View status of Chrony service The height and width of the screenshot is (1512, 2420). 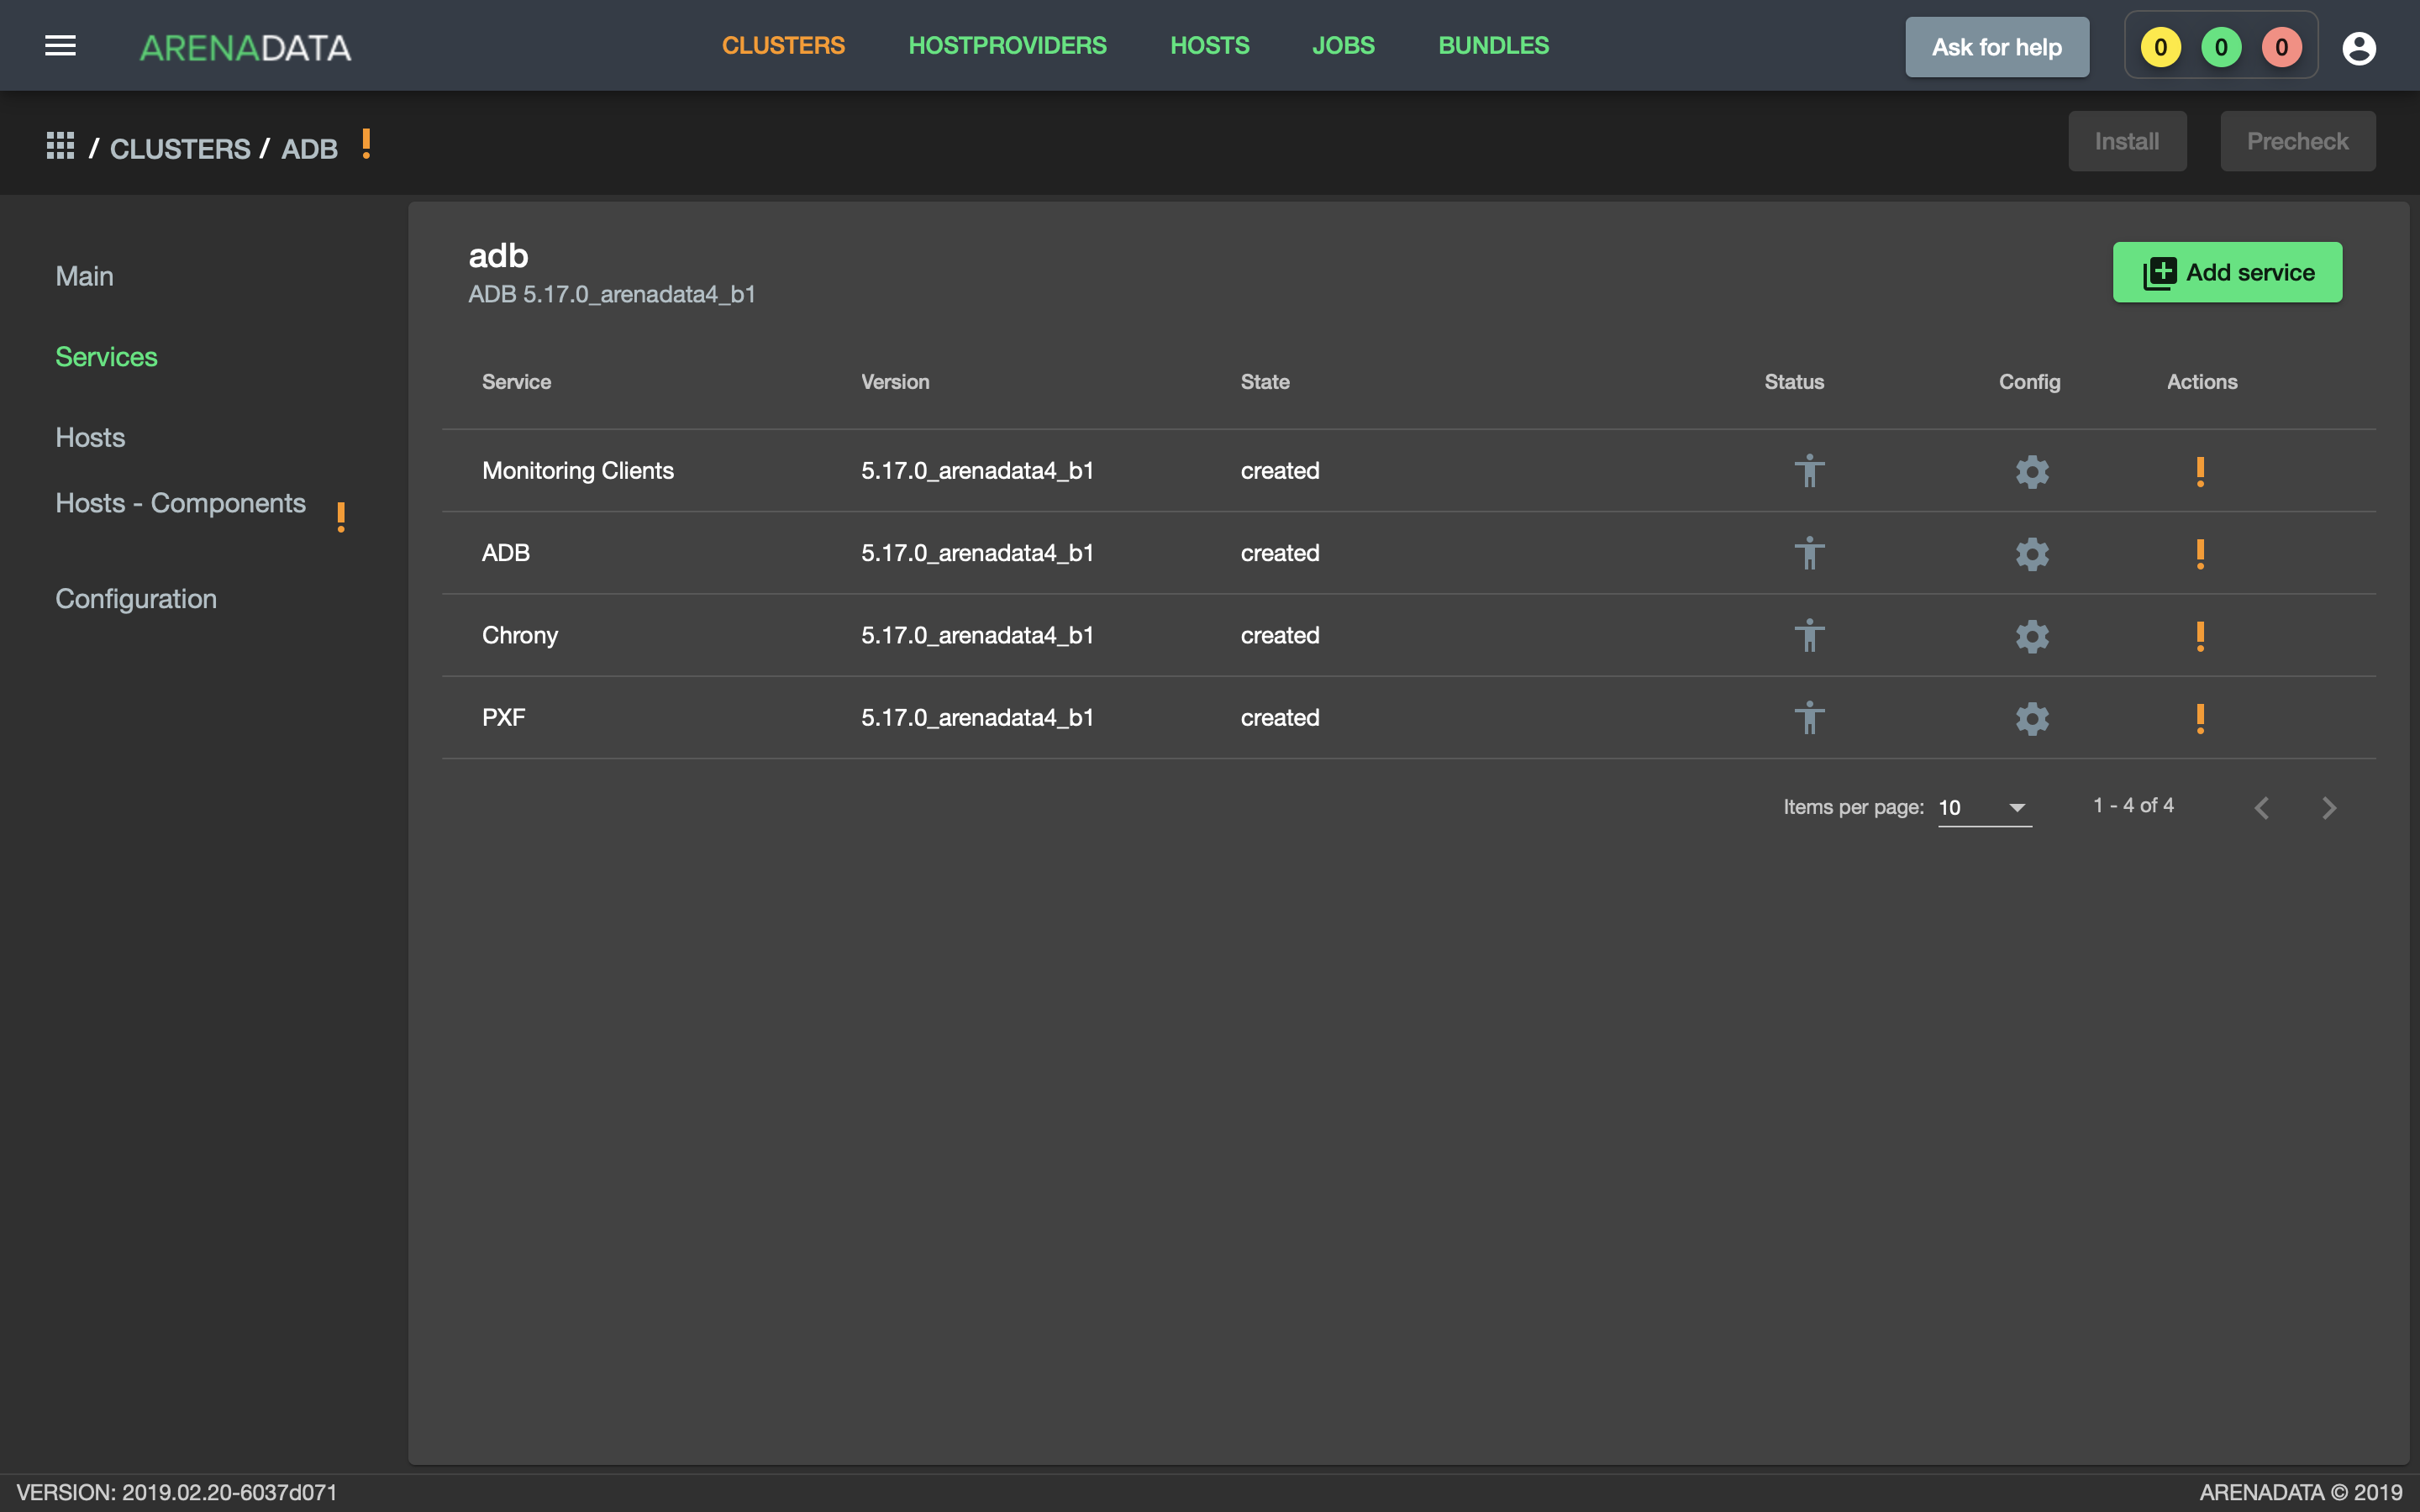pos(1809,635)
